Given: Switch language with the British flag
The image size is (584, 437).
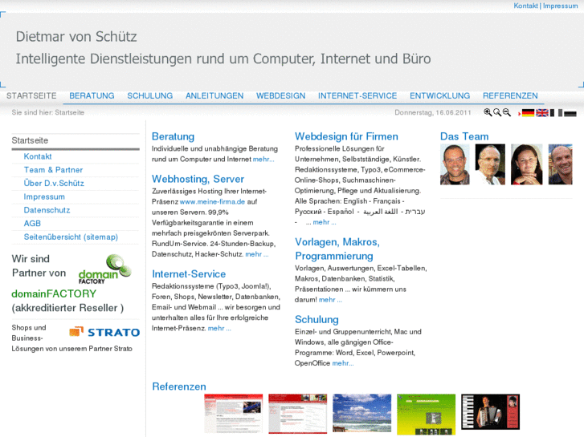Looking at the screenshot, I should click(542, 113).
